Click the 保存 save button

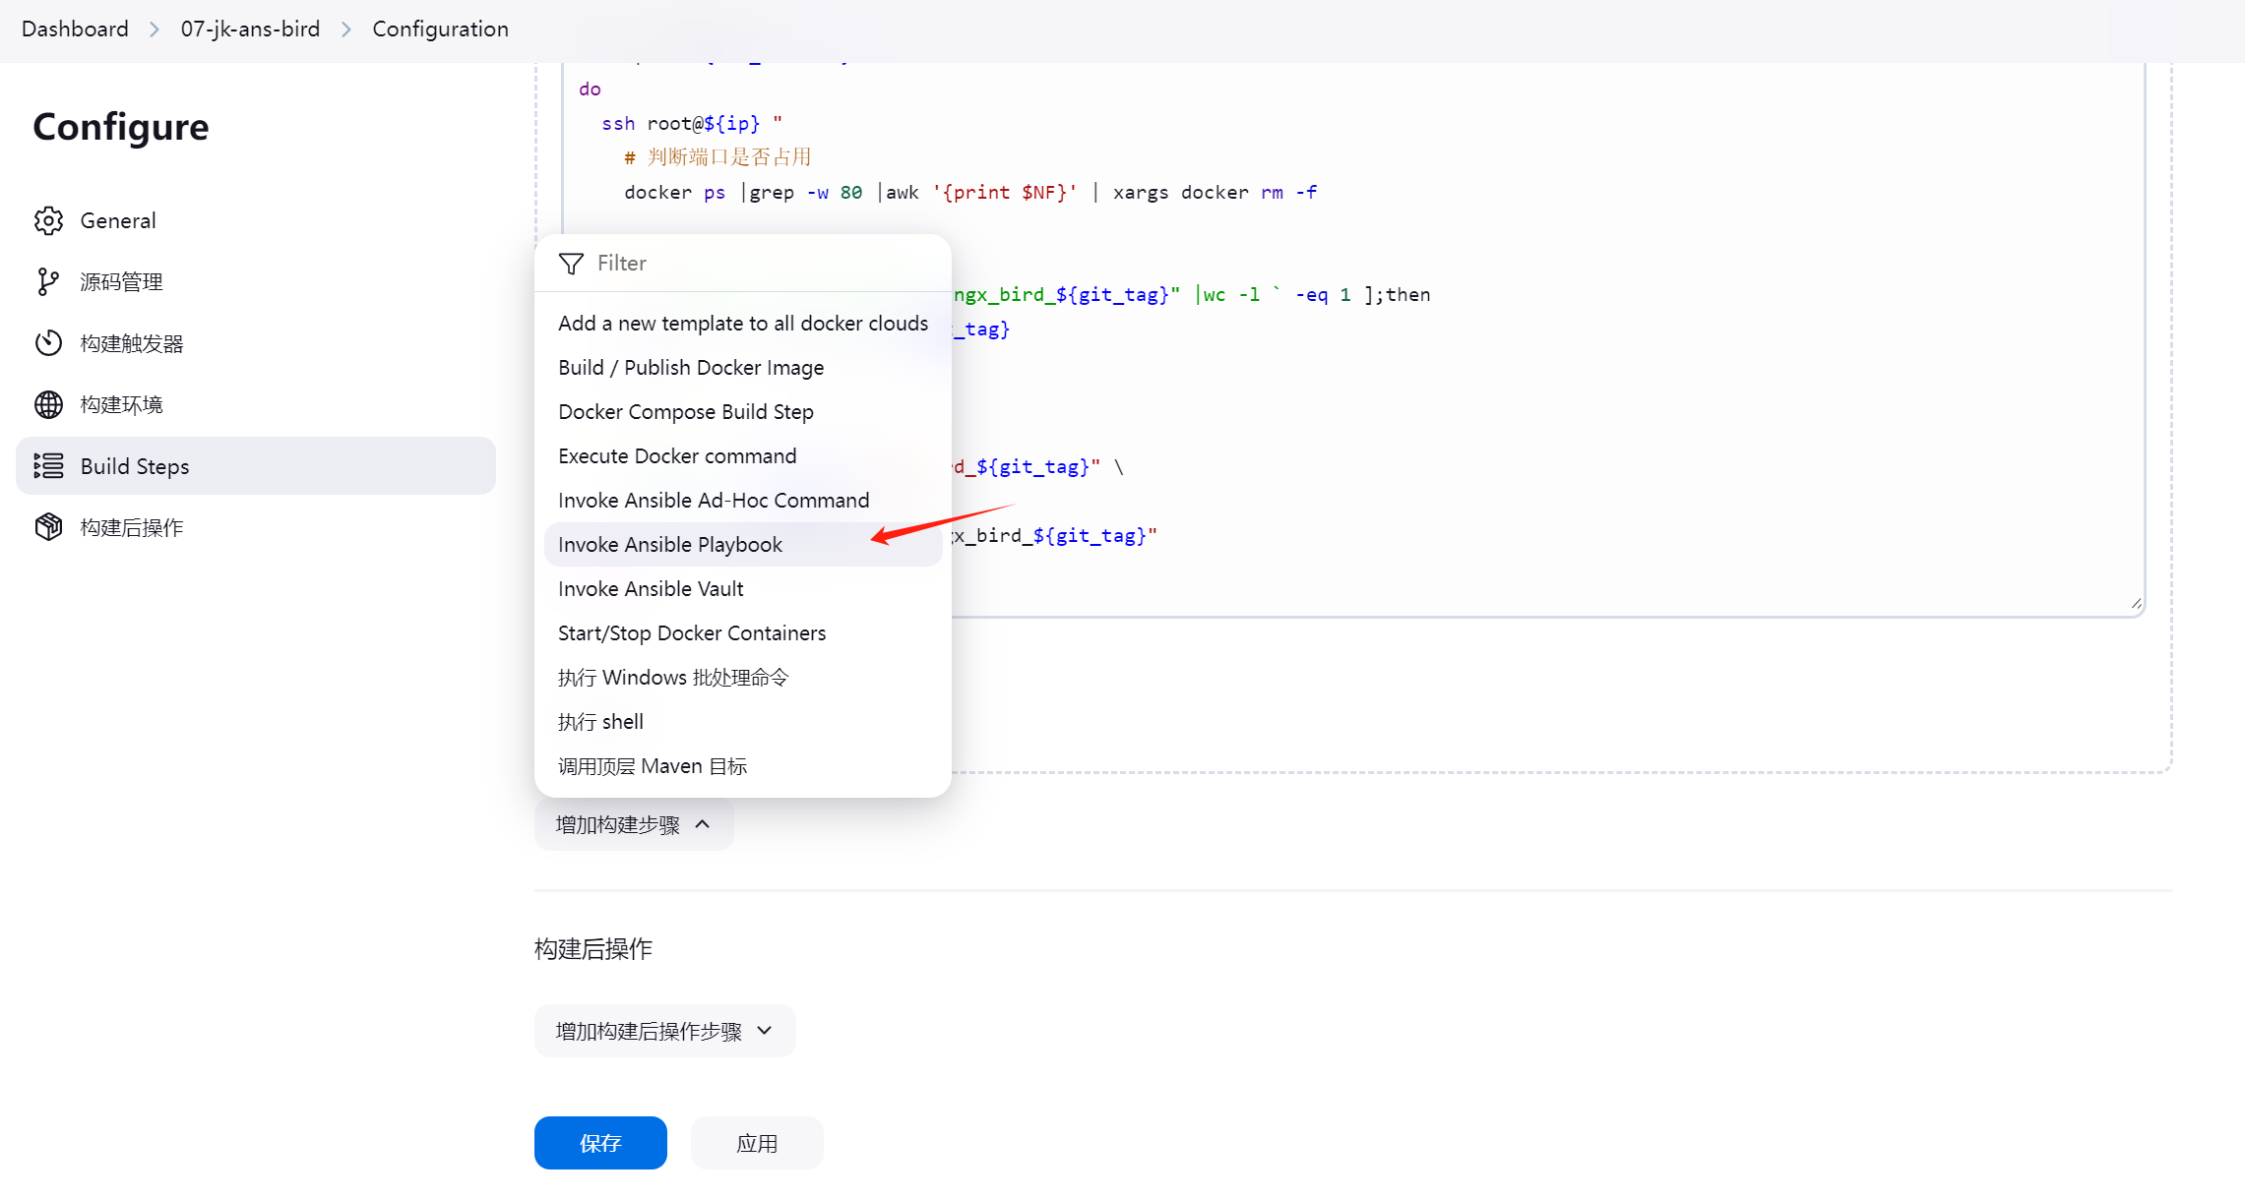coord(600,1143)
